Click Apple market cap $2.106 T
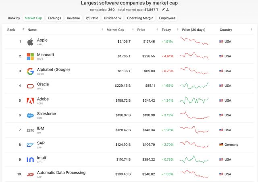258x182 pixels. pyautogui.click(x=124, y=42)
